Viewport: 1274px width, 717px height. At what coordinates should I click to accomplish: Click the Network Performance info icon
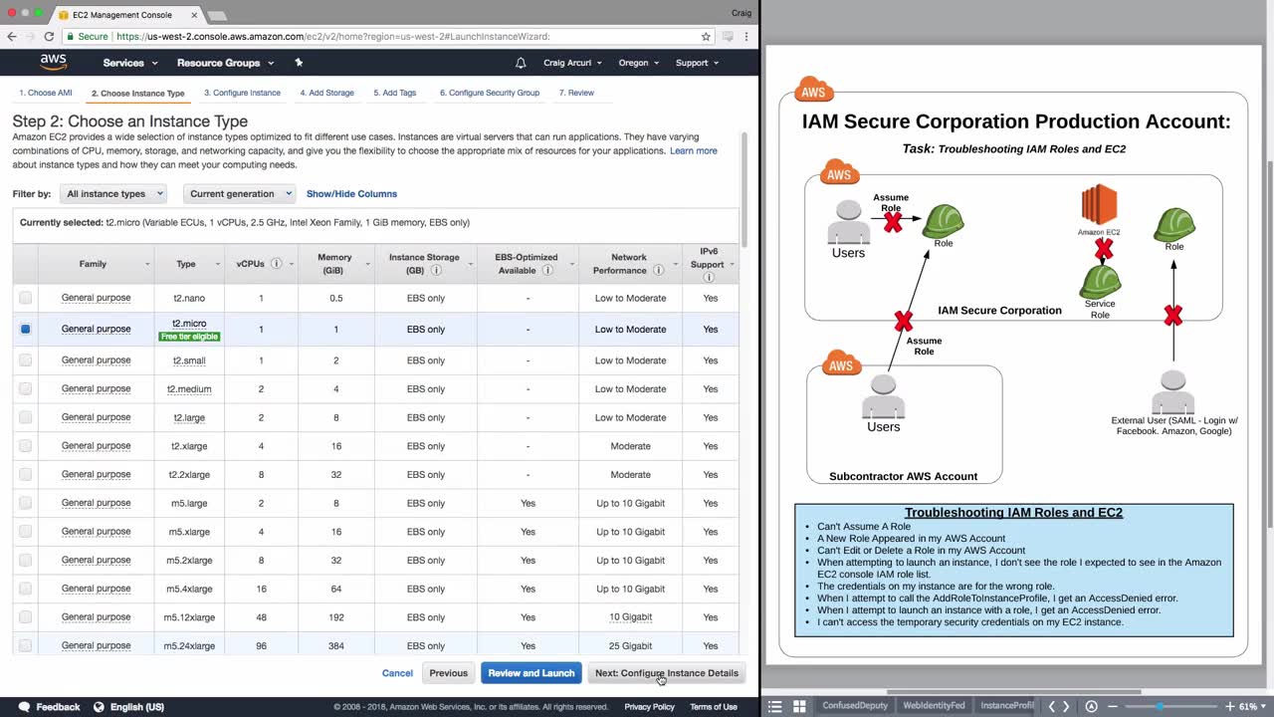[x=658, y=270]
